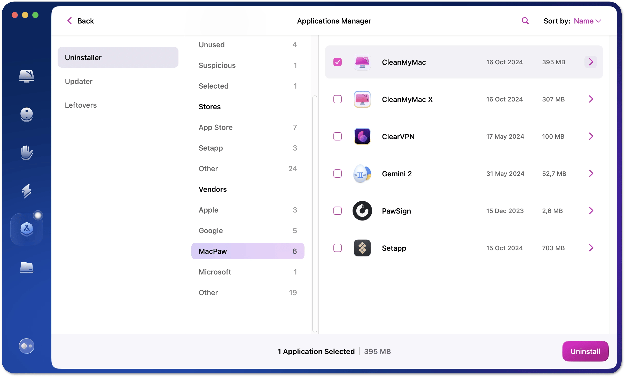
Task: Click the Back arrow chevron
Action: pos(69,21)
